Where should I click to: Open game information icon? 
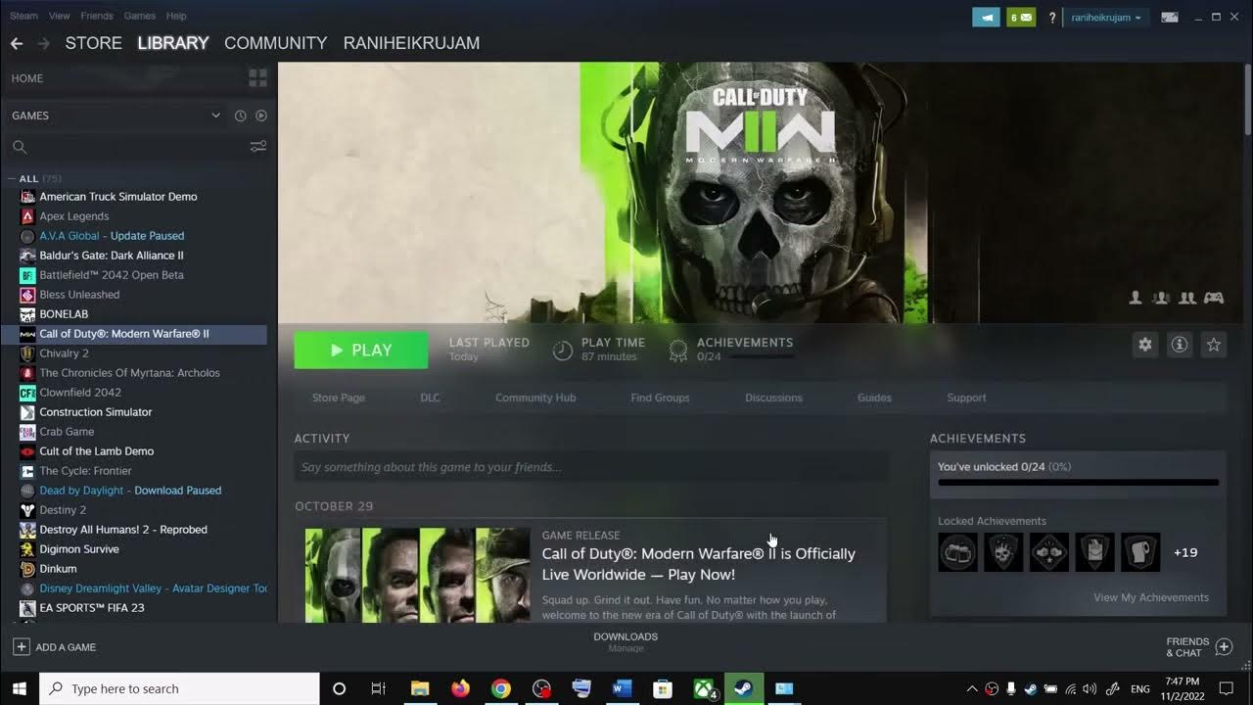[x=1180, y=345]
